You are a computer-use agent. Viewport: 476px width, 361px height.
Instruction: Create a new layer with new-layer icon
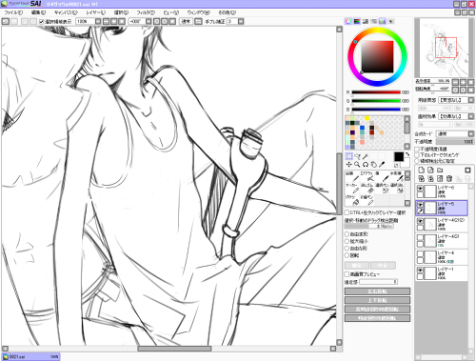[x=421, y=170]
